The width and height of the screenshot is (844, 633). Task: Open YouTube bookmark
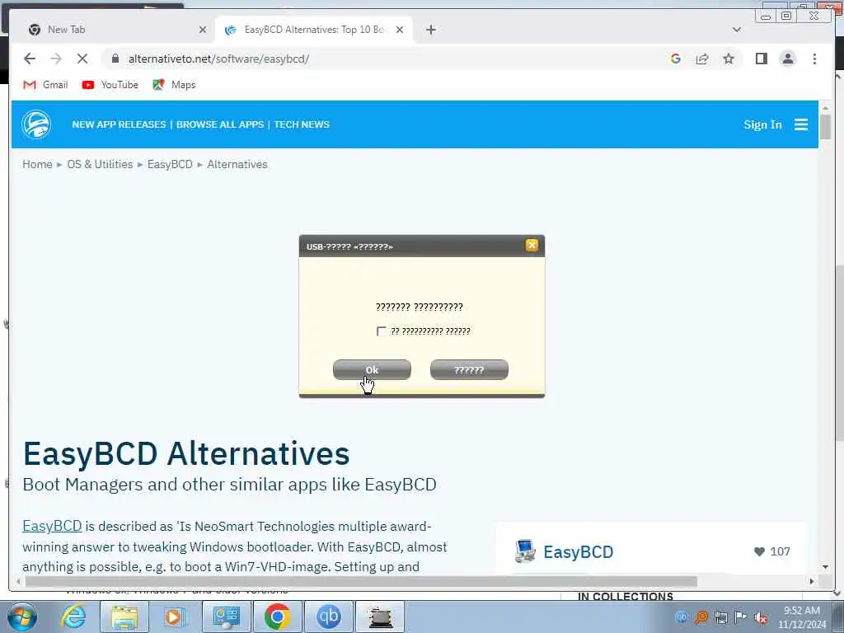[x=110, y=85]
